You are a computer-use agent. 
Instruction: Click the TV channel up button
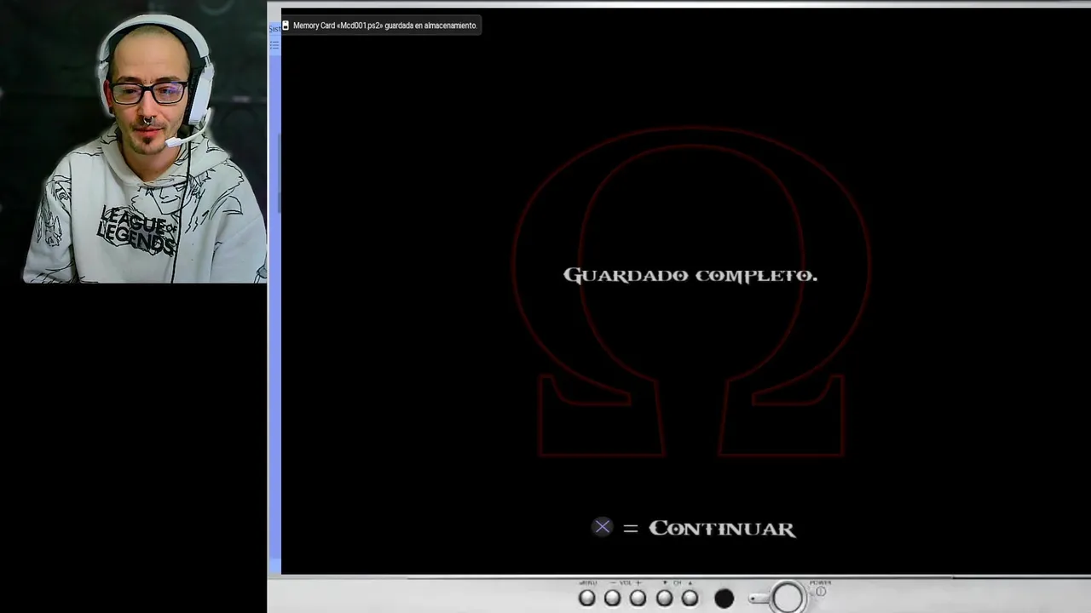690,599
